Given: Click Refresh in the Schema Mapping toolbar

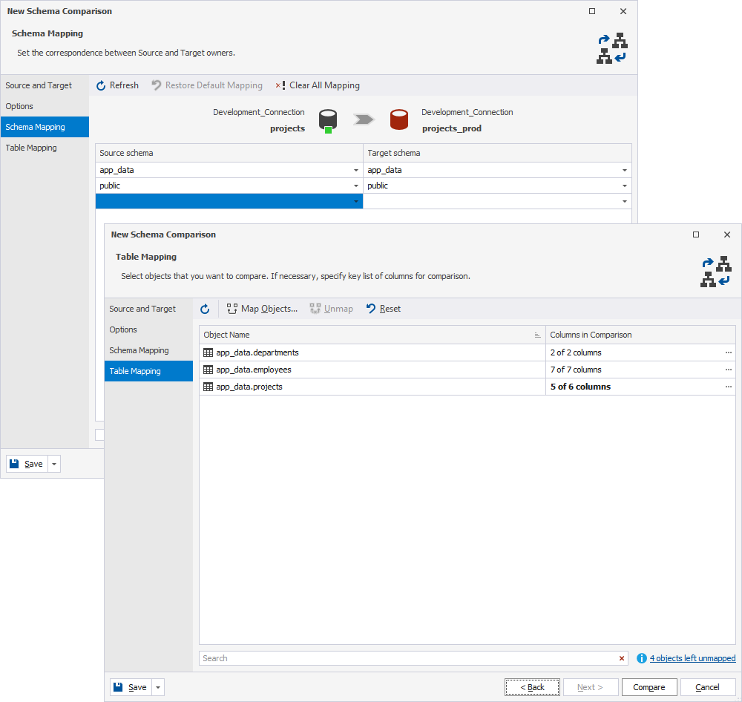Looking at the screenshot, I should (117, 85).
